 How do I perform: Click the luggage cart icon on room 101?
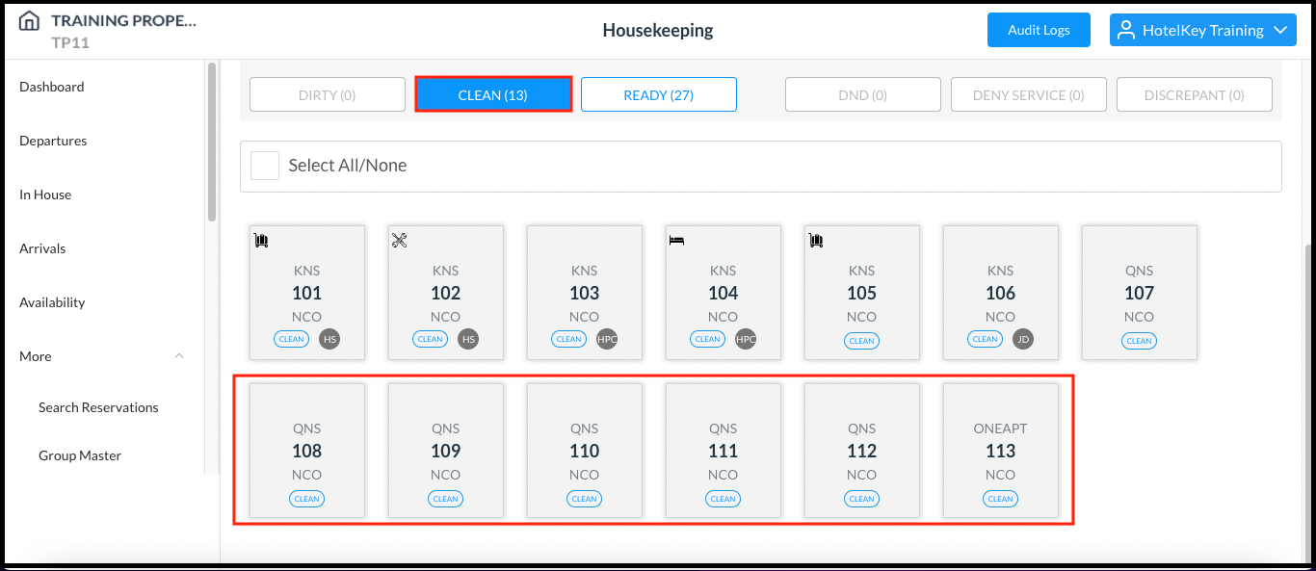pos(259,239)
